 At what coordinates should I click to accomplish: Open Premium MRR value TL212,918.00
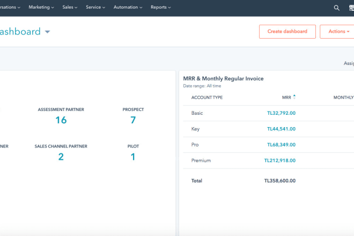click(x=280, y=160)
